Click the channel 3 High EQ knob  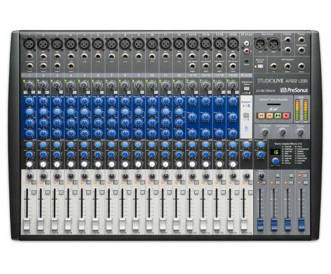click(57, 101)
